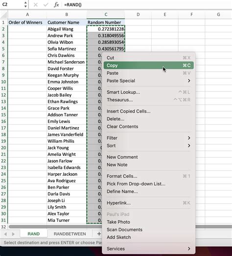
Task: Select row 15 header
Action: tap(3, 115)
